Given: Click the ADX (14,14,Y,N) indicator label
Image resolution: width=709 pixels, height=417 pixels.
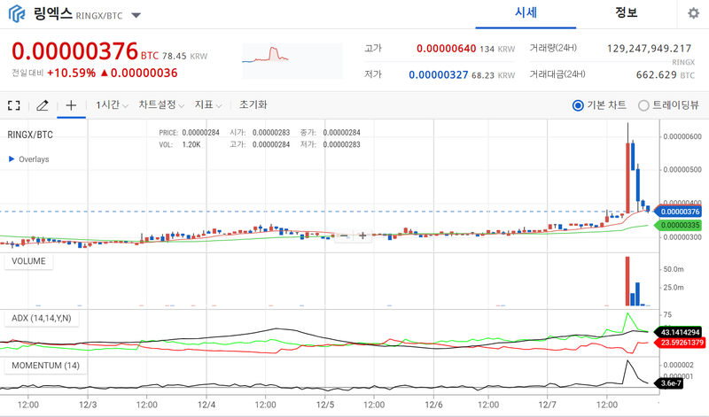Looking at the screenshot, I should 41,318.
